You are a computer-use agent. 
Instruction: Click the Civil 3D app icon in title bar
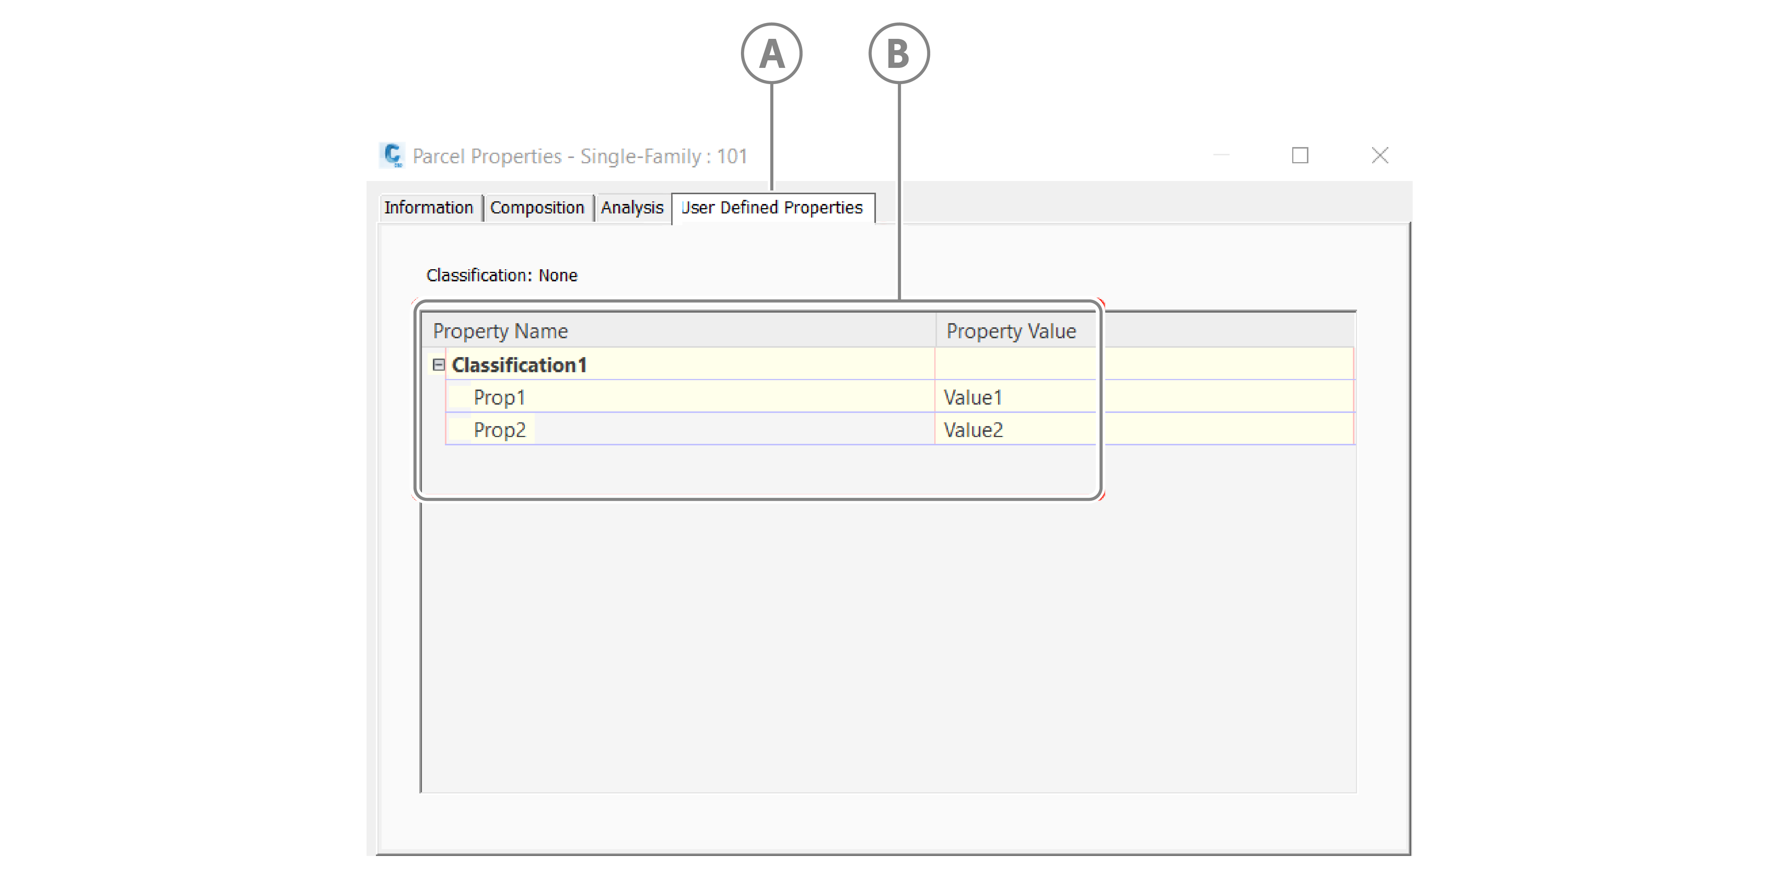tap(392, 155)
